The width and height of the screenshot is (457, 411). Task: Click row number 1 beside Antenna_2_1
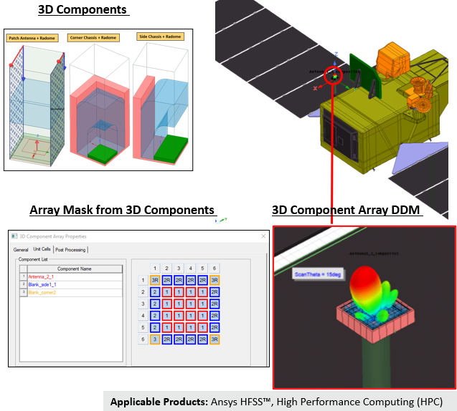[x=24, y=276]
